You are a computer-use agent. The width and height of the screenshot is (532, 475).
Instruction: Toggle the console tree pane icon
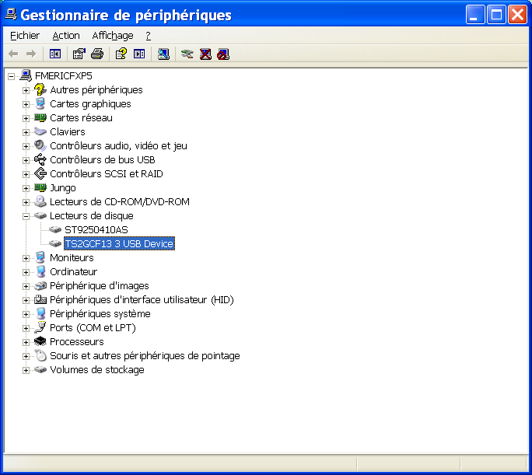[x=55, y=54]
